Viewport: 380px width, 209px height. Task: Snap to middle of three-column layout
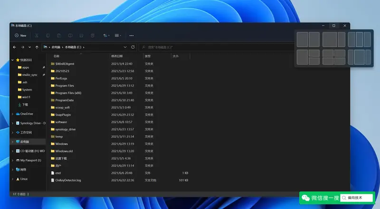click(x=360, y=39)
